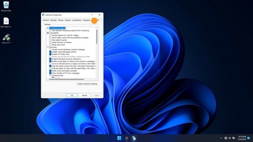This screenshot has height=142, width=253.
Task: Check Always expand ALT text for images
Action: pyautogui.click(x=50, y=35)
